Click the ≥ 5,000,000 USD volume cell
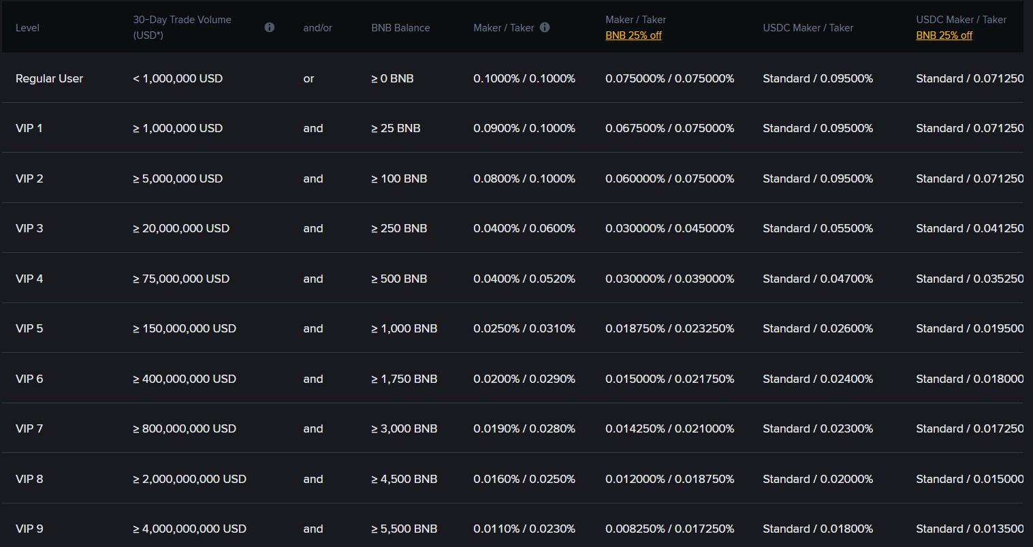The width and height of the screenshot is (1033, 547). click(178, 178)
